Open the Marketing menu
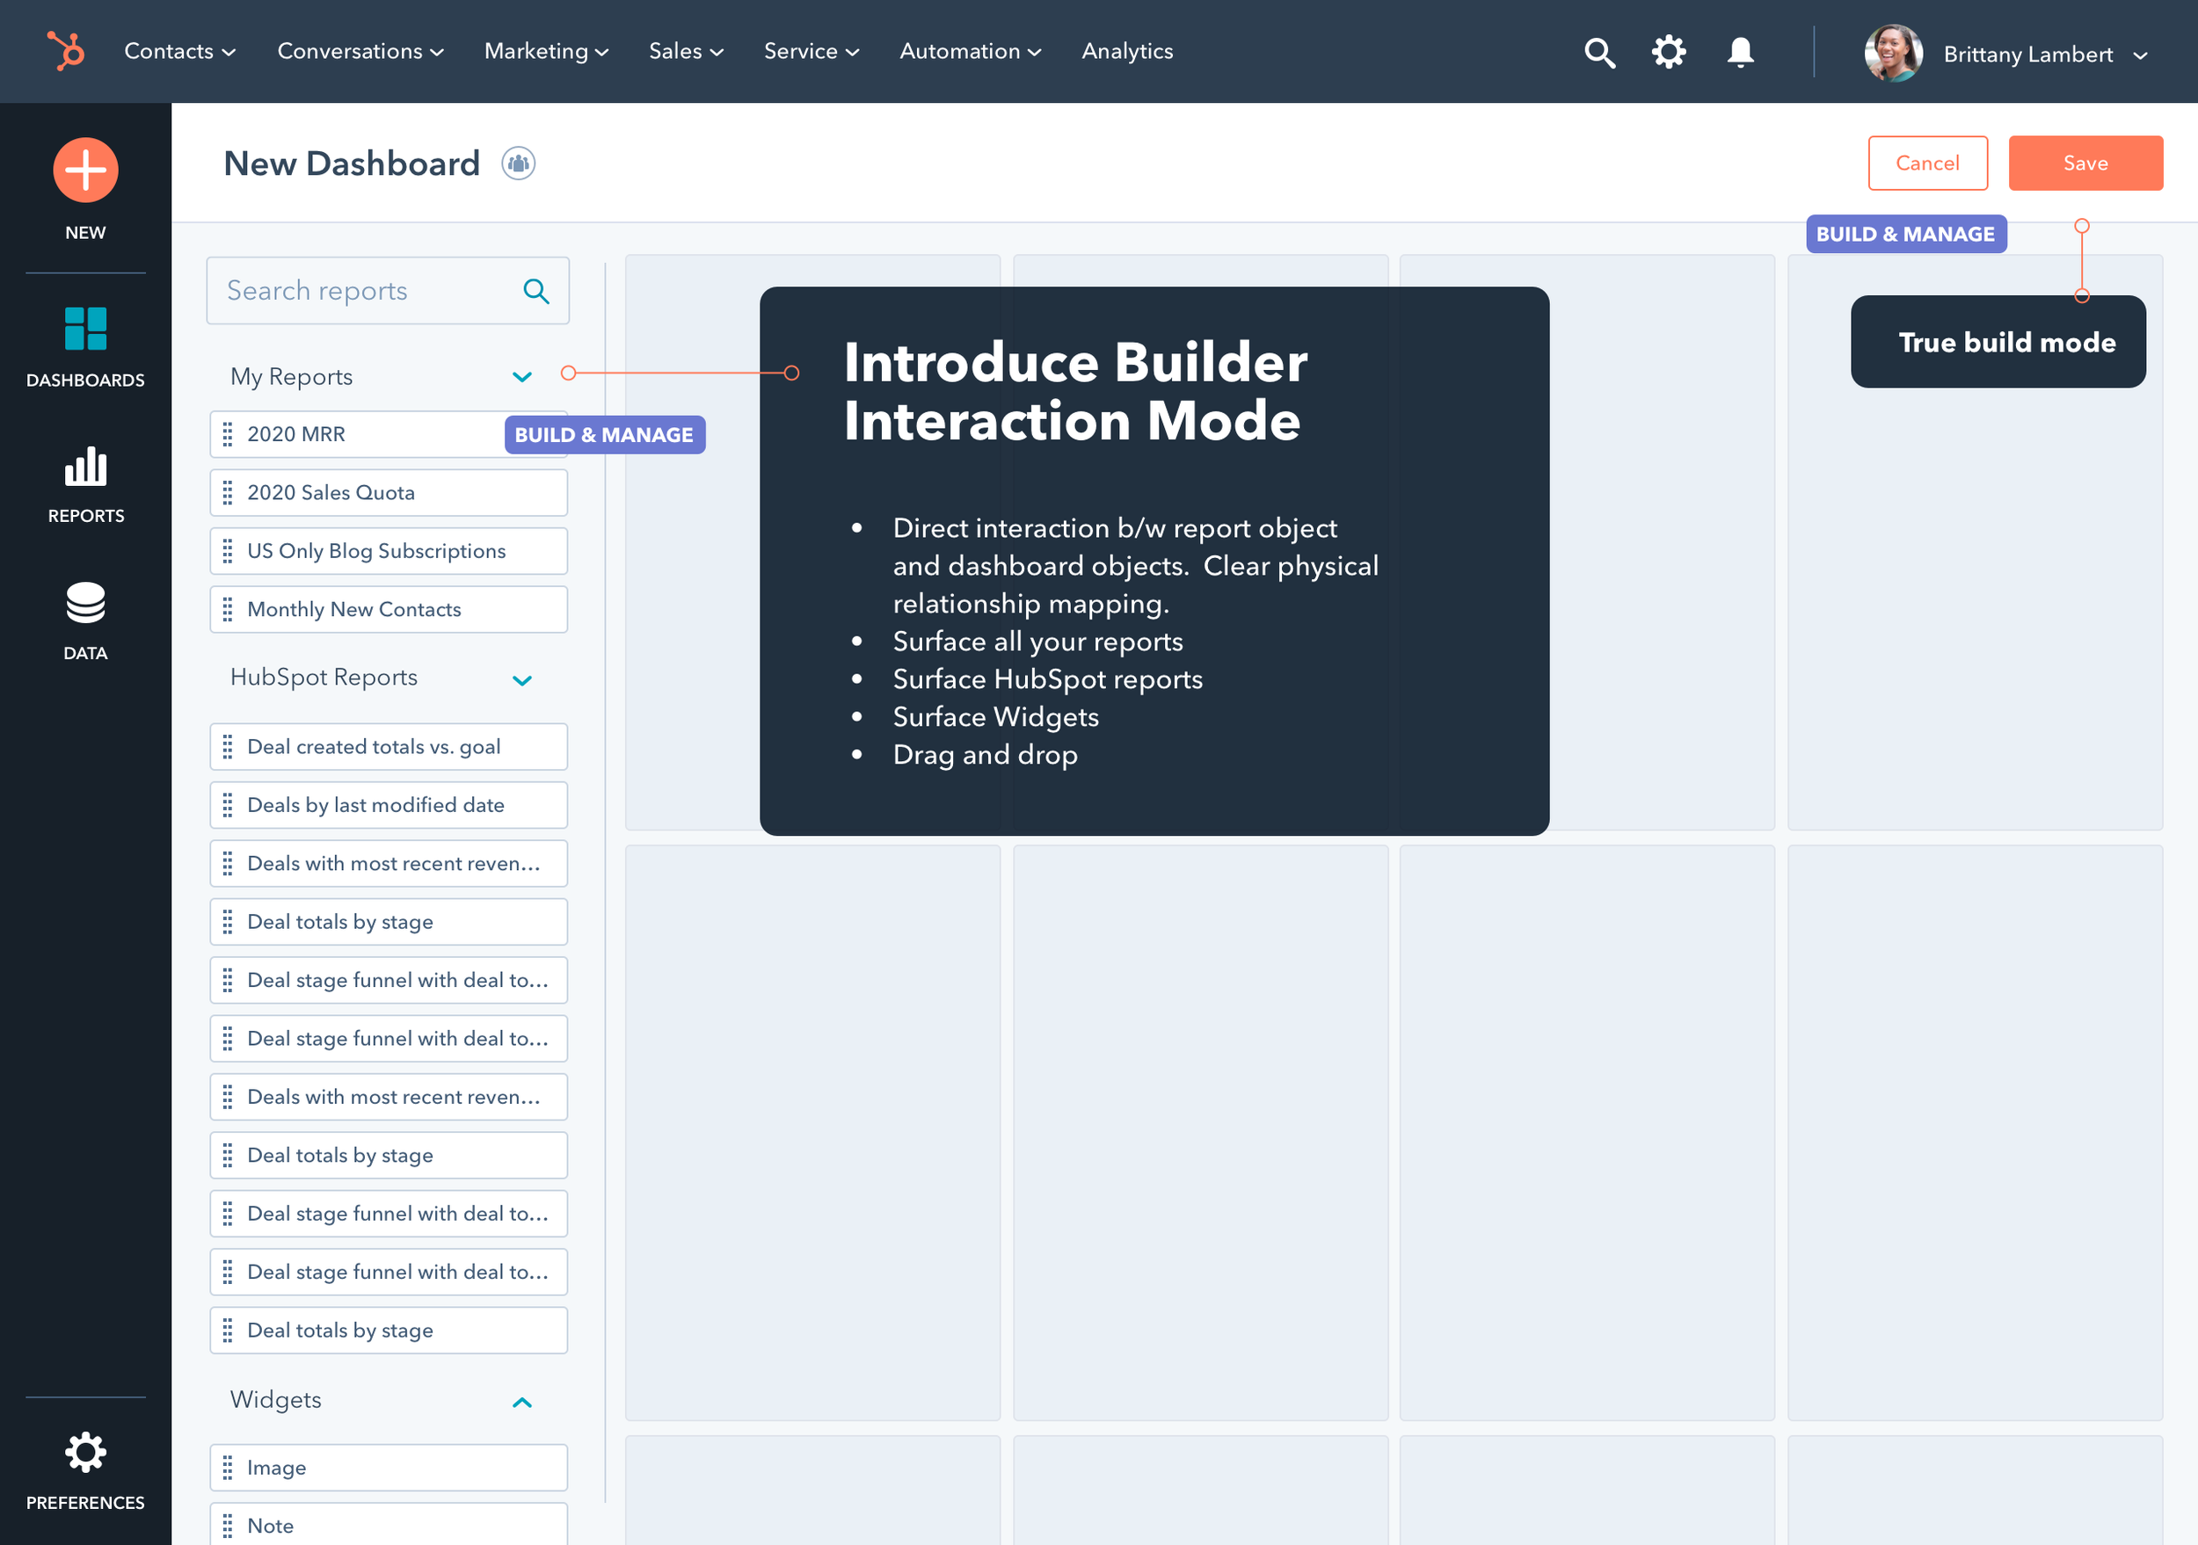2198x1545 pixels. point(546,52)
